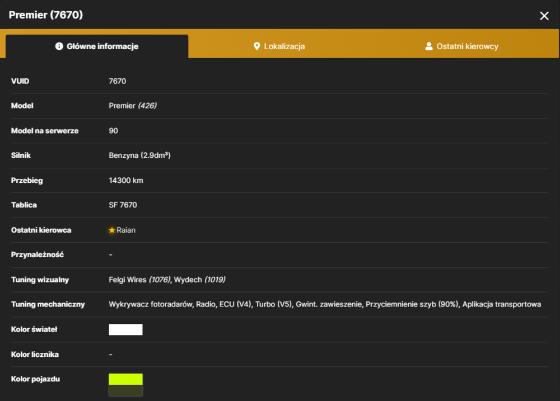Select the engine value Benzyna (2.9dm³)
Image resolution: width=560 pixels, height=401 pixels.
pos(139,155)
